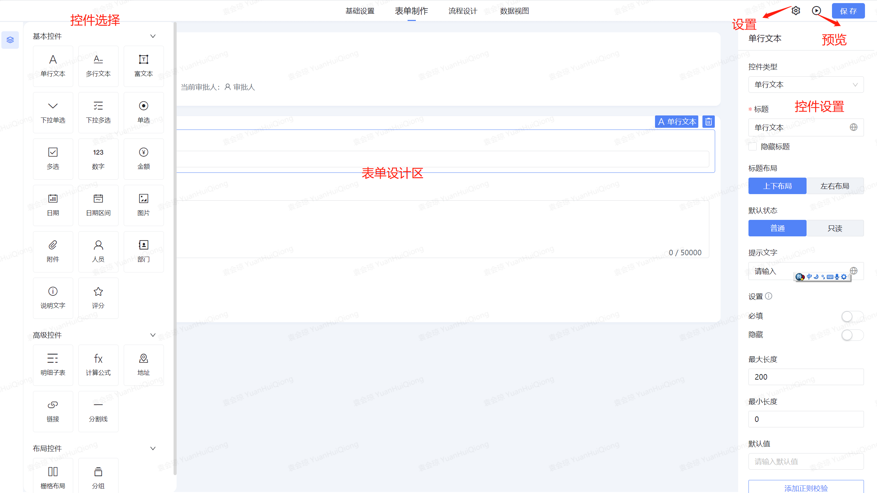This screenshot has width=877, height=493.
Task: Open the 数据视图 tab
Action: pyautogui.click(x=514, y=11)
